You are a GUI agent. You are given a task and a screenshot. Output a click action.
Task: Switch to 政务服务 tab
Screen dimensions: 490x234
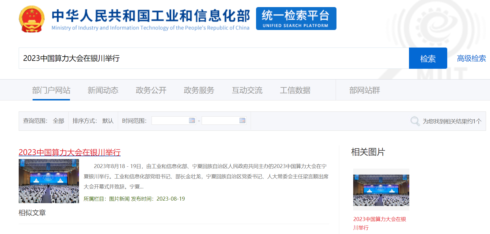(x=199, y=90)
